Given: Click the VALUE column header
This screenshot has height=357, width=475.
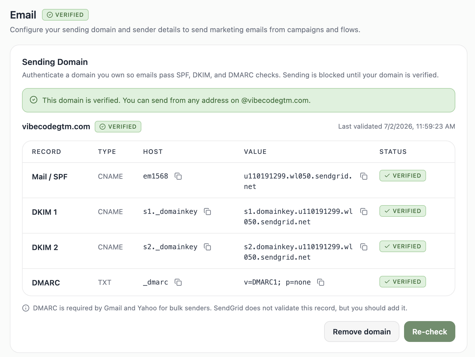Looking at the screenshot, I should click(255, 152).
